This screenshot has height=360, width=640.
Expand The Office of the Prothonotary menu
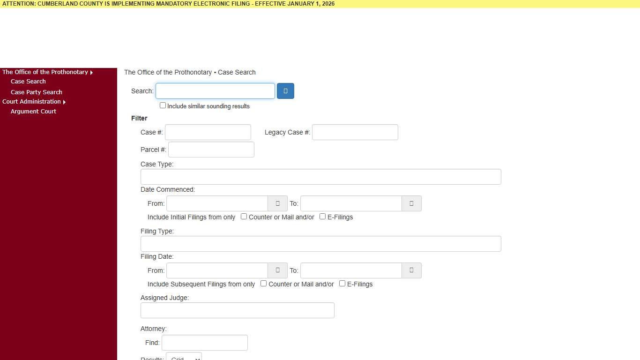pyautogui.click(x=47, y=72)
